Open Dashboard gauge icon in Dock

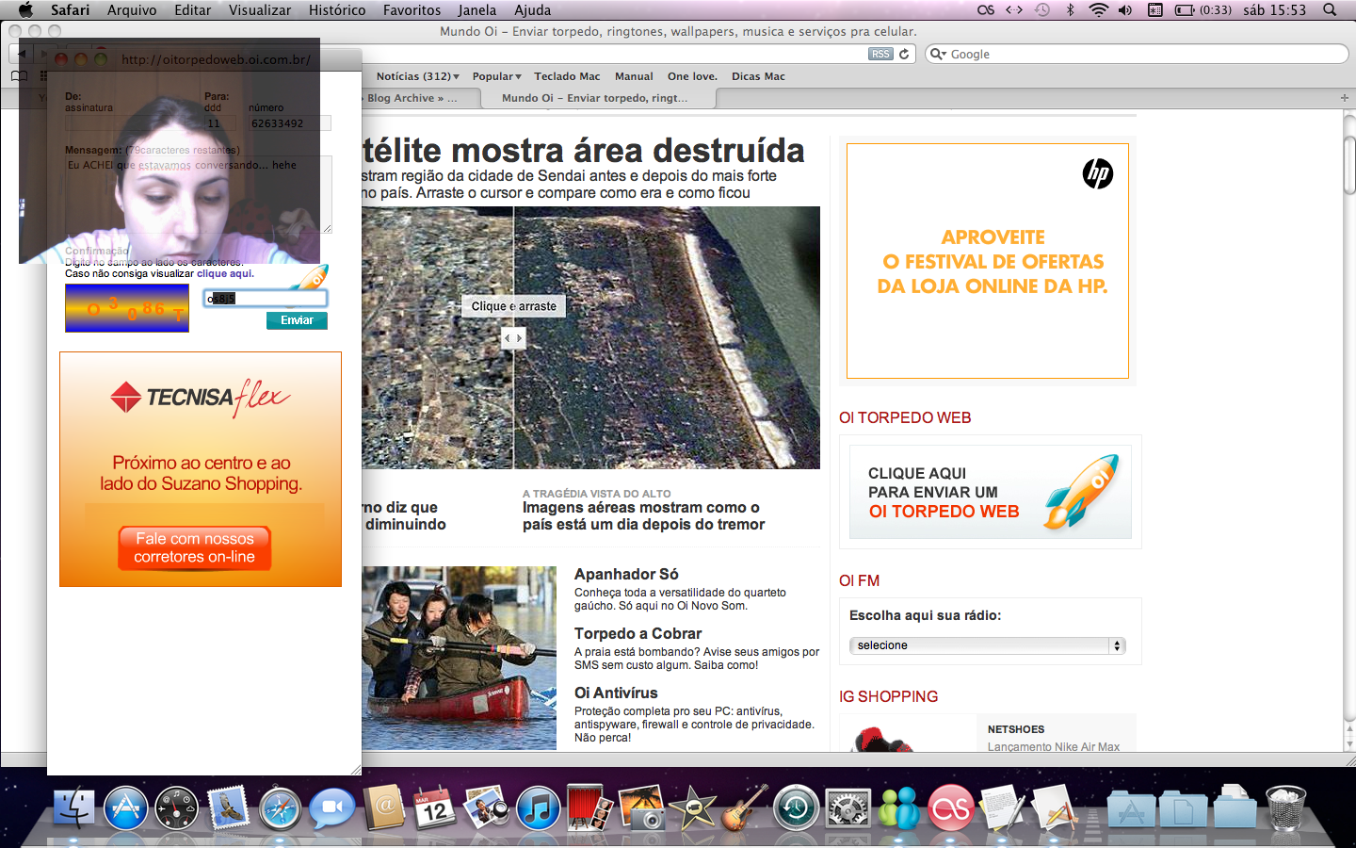(x=177, y=807)
